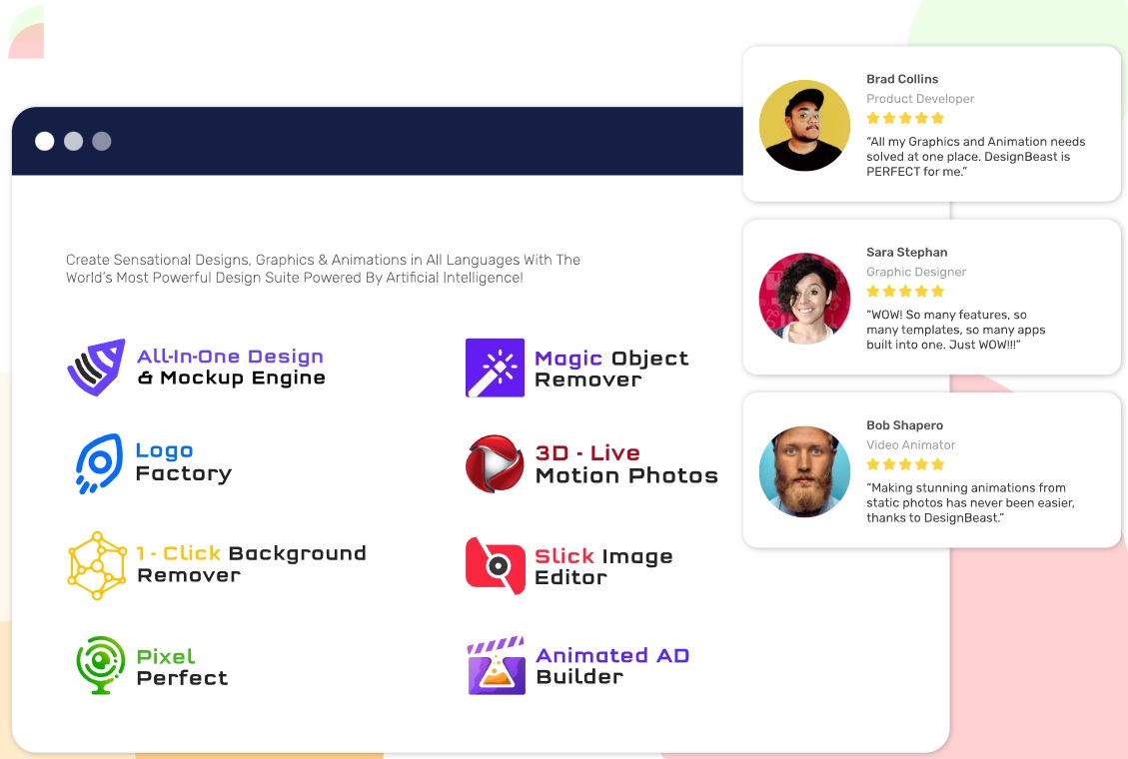Open the Magic Object Remover wand icon

pyautogui.click(x=495, y=368)
